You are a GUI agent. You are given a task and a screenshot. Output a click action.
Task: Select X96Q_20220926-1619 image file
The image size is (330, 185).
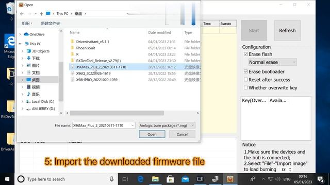[93, 73]
